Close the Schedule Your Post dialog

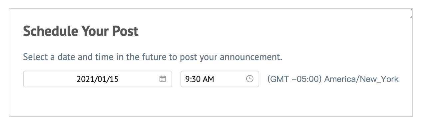pos(412,14)
